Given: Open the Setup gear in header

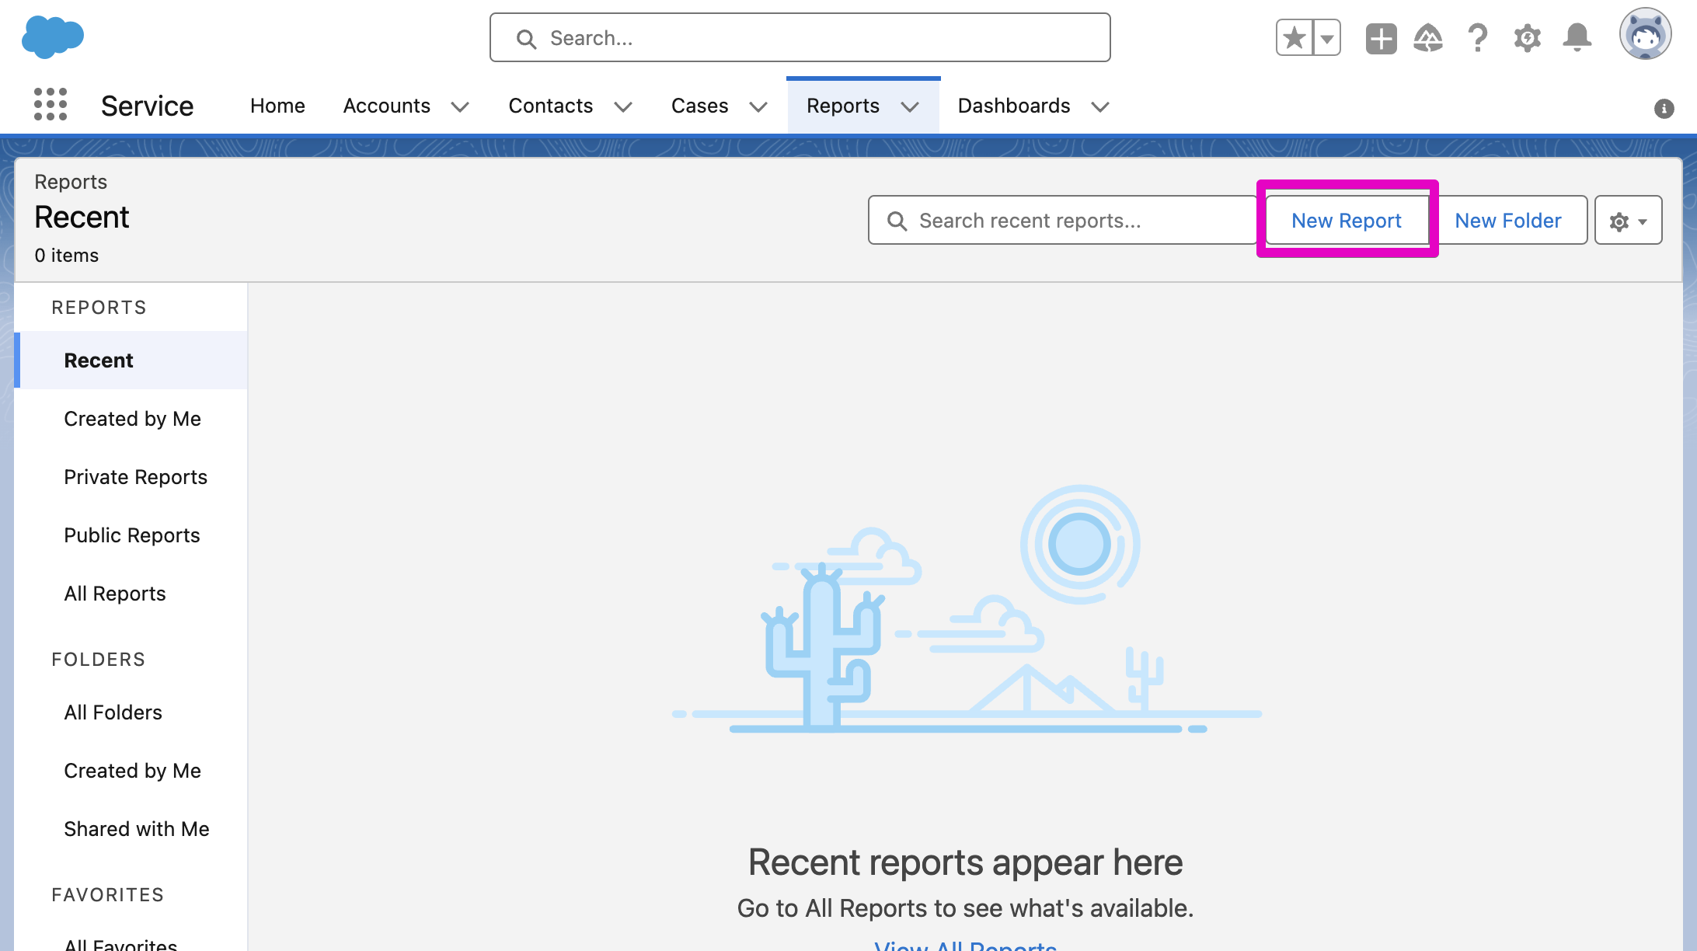Looking at the screenshot, I should (x=1527, y=37).
